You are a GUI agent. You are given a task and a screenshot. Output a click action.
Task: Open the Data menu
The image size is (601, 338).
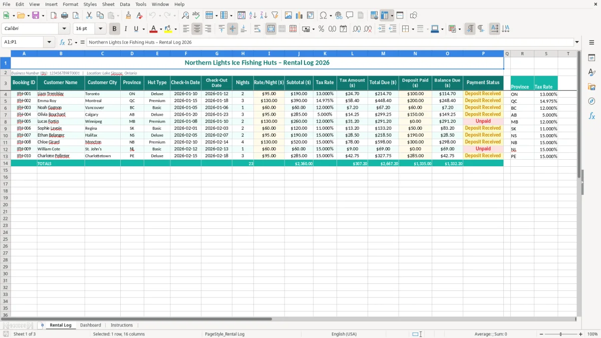(x=125, y=4)
